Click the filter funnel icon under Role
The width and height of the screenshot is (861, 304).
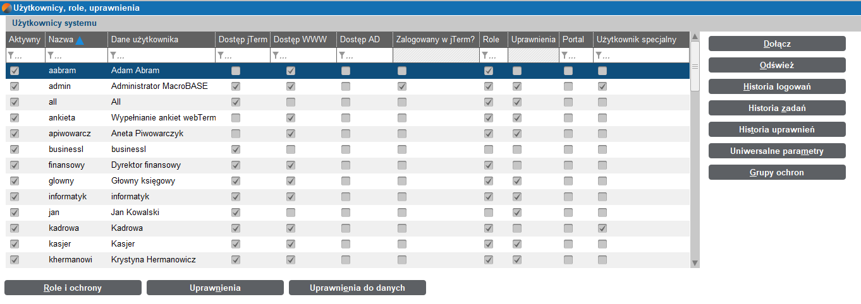(x=485, y=56)
